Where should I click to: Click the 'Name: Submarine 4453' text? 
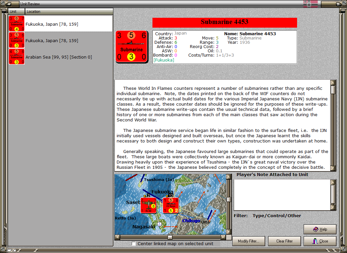[250, 34]
